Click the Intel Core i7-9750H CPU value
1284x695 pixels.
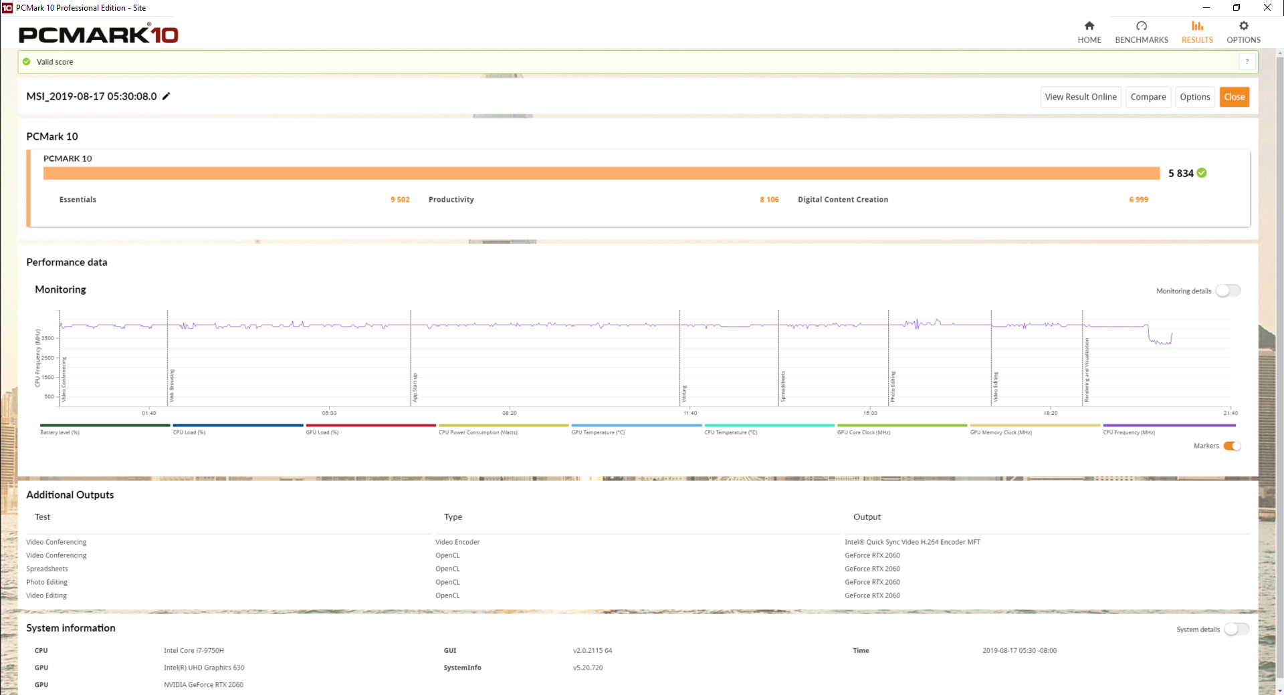(194, 650)
